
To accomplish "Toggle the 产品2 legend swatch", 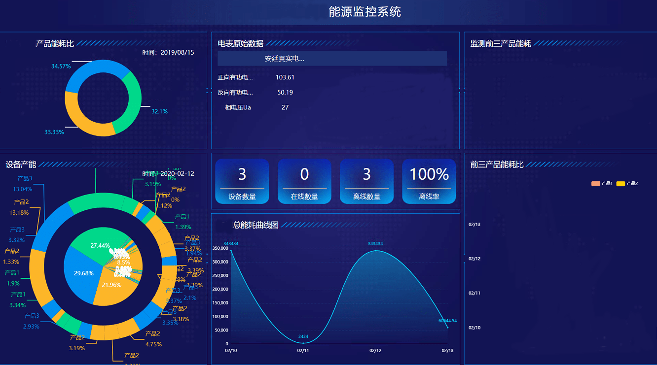I will point(620,184).
